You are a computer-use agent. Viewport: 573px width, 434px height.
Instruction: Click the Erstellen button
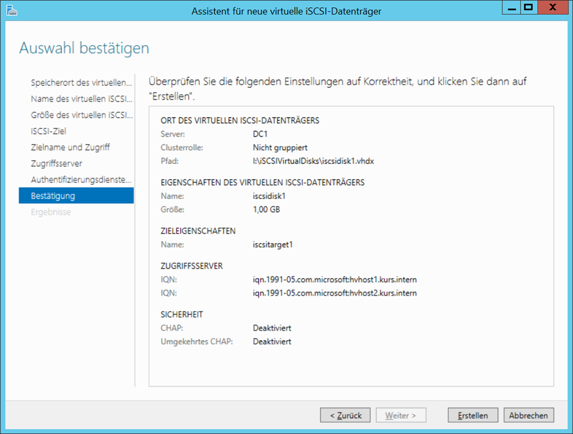coord(473,415)
